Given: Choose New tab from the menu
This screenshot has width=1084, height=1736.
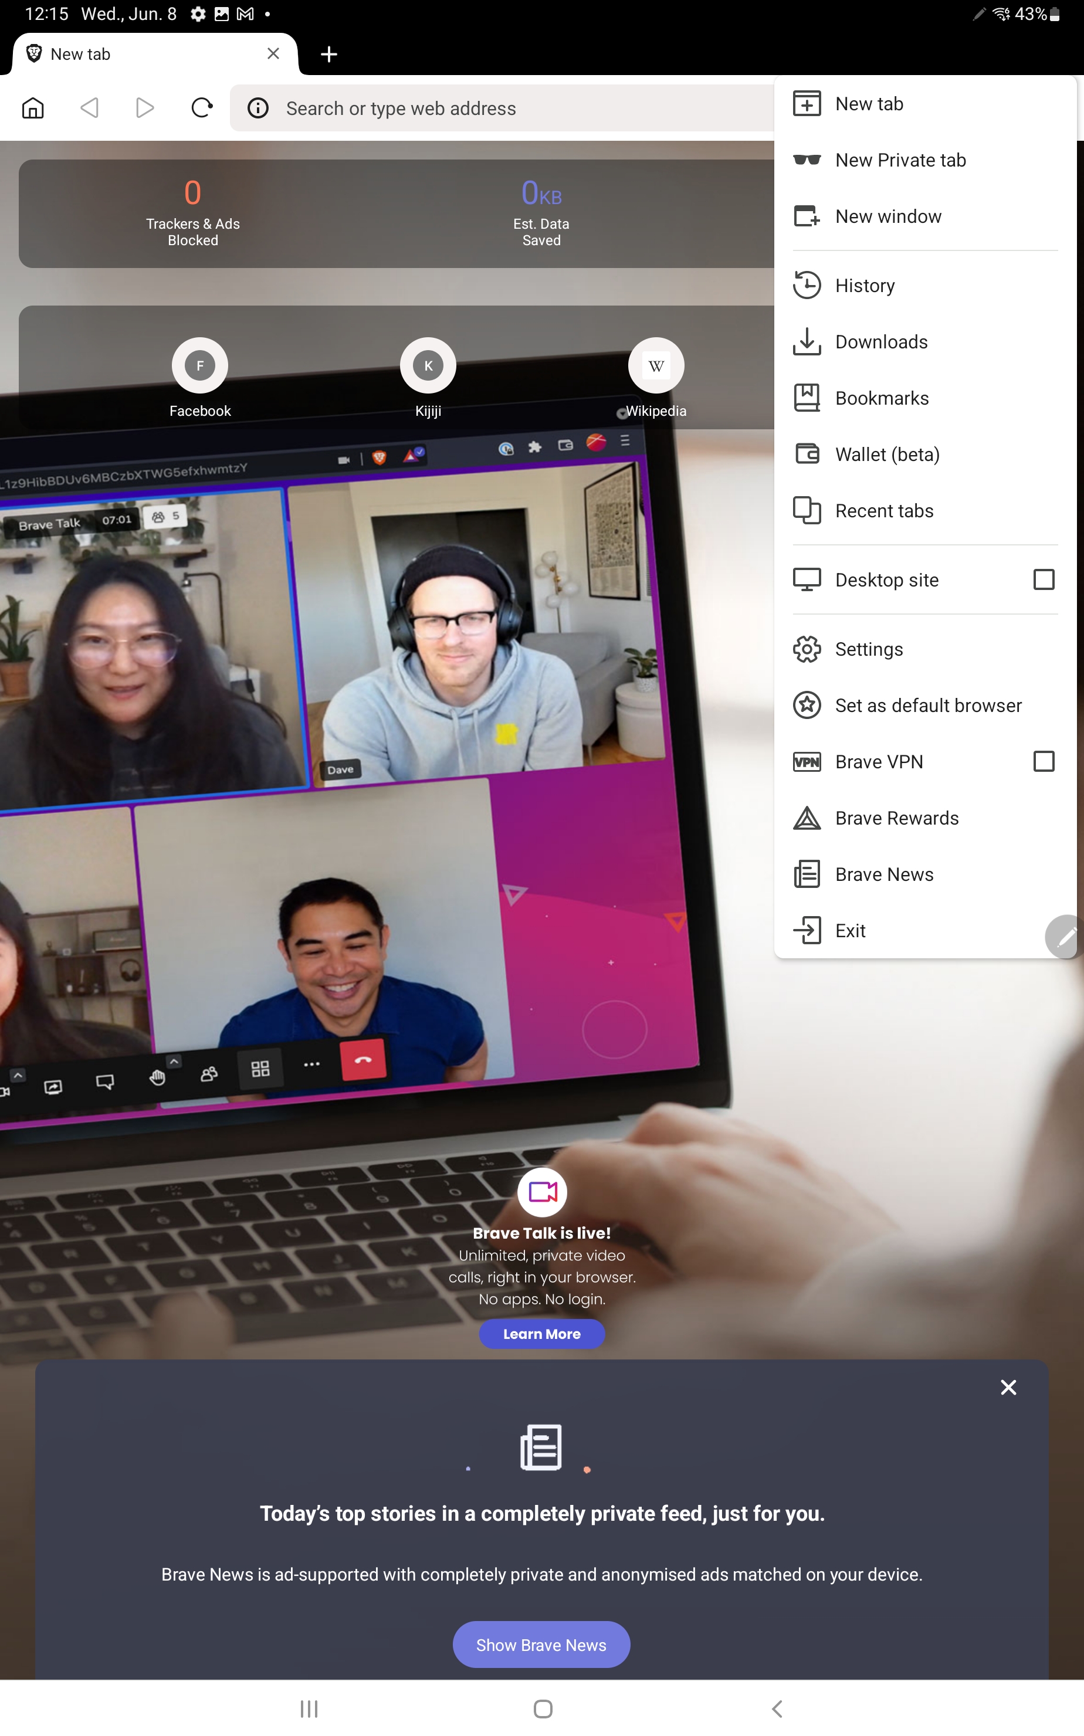Looking at the screenshot, I should (x=925, y=104).
